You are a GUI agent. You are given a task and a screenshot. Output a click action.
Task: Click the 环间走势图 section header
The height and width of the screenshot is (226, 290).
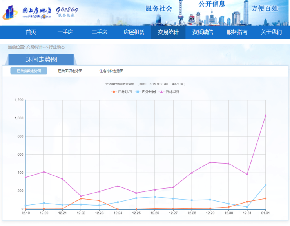(41, 59)
